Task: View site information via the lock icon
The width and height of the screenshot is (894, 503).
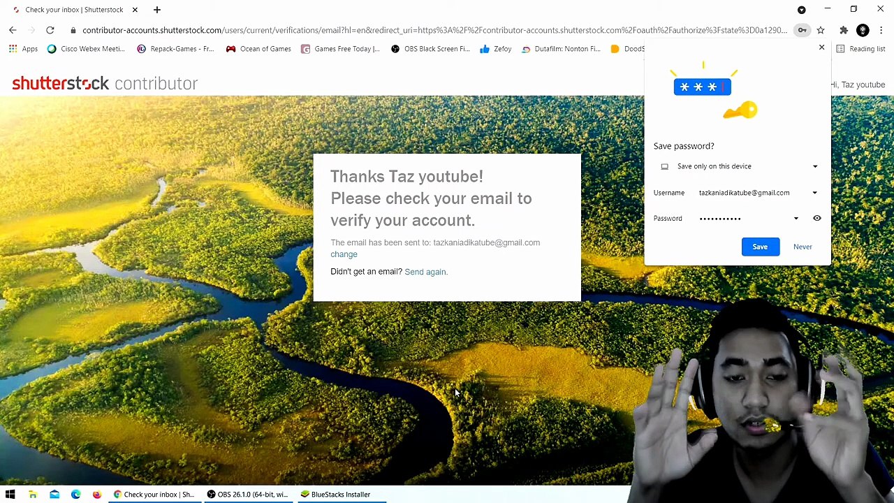Action: click(x=73, y=30)
